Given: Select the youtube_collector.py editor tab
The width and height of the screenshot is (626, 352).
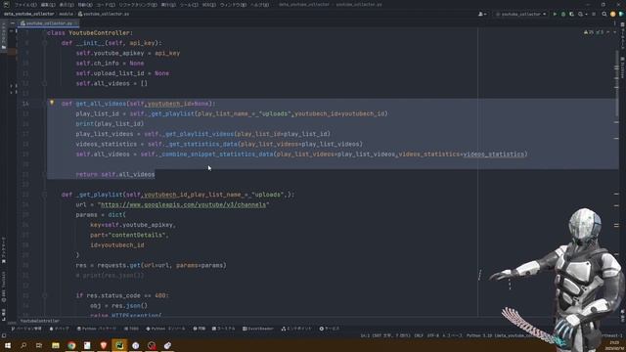Looking at the screenshot, I should pyautogui.click(x=49, y=23).
